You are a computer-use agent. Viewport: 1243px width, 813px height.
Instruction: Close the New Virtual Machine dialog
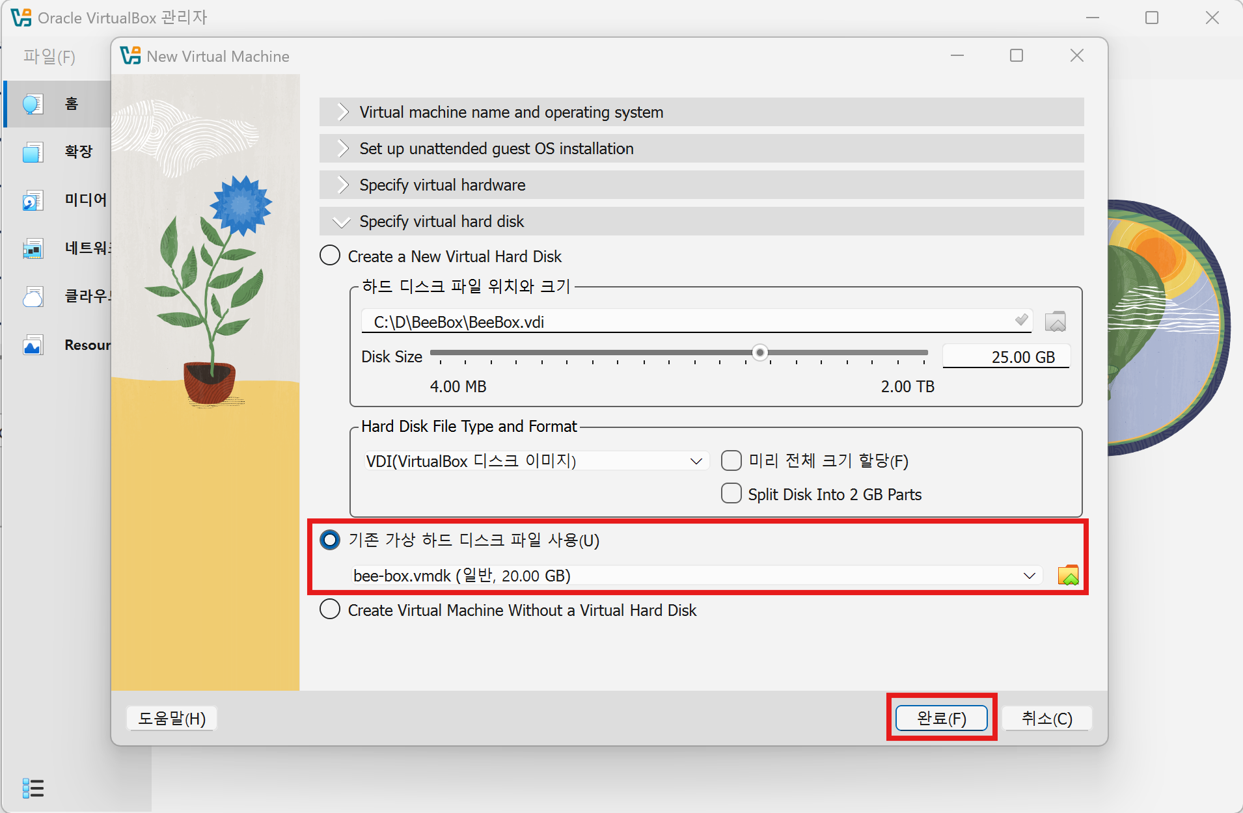[1077, 56]
